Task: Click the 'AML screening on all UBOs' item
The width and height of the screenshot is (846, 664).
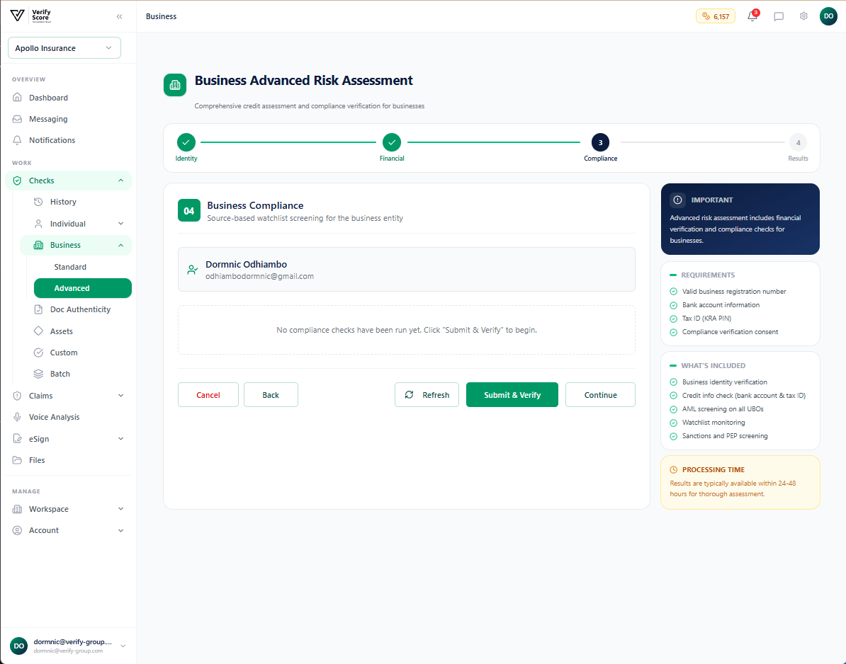Action: click(723, 409)
